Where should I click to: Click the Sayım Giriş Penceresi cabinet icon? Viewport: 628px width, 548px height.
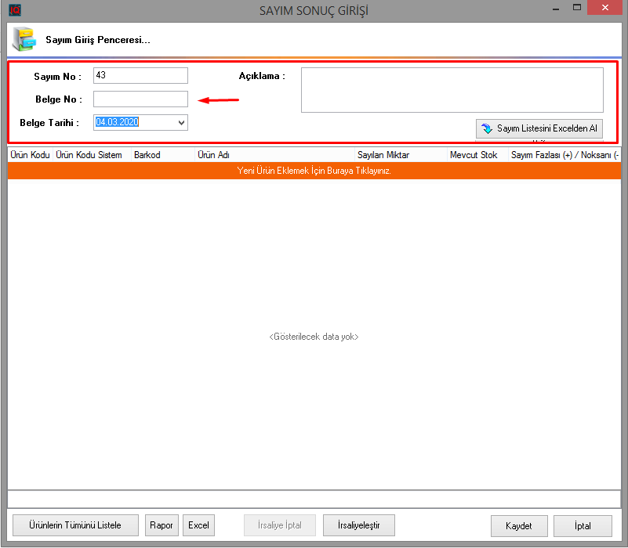[23, 39]
